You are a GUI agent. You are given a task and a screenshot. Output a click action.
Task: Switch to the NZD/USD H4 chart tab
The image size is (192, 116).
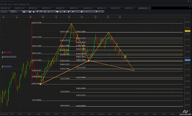pos(117,8)
